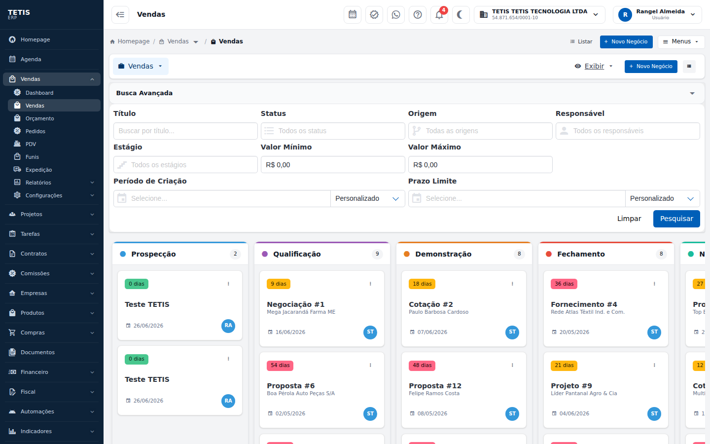Open Personalizado dropdown for Prazo Limite
The image size is (710, 444).
click(663, 198)
